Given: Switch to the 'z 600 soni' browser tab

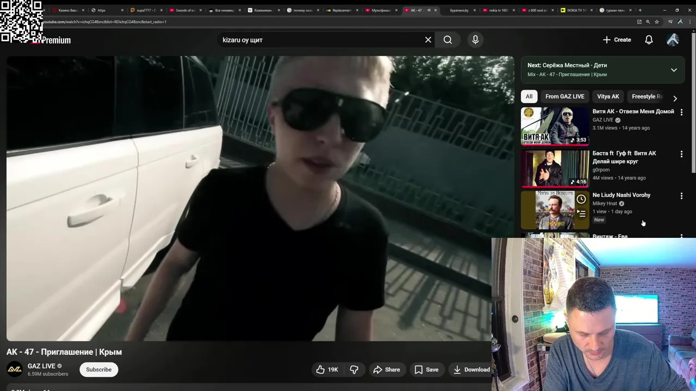Looking at the screenshot, I should coord(537,10).
